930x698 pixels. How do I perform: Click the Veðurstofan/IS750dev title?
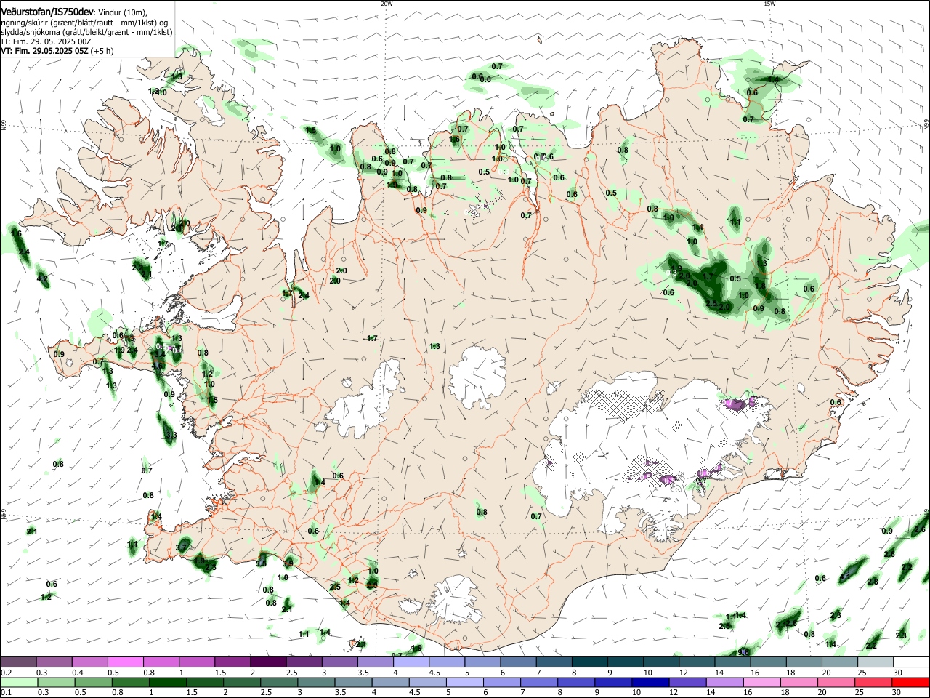47,12
